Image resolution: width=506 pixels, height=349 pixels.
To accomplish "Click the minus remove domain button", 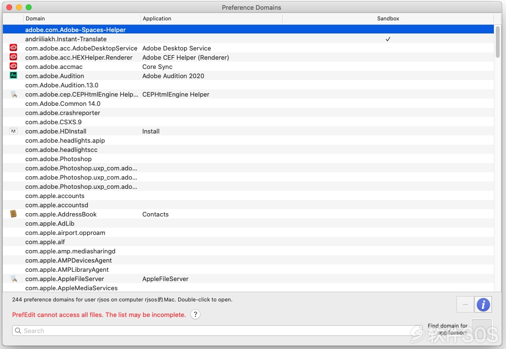I will coord(465,304).
